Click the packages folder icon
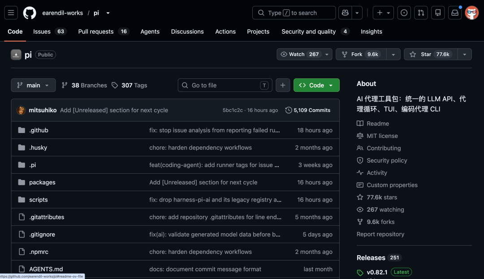 22,182
